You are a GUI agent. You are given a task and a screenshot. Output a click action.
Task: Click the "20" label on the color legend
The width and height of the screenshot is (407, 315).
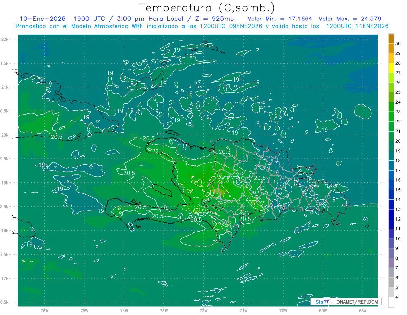[398, 141]
